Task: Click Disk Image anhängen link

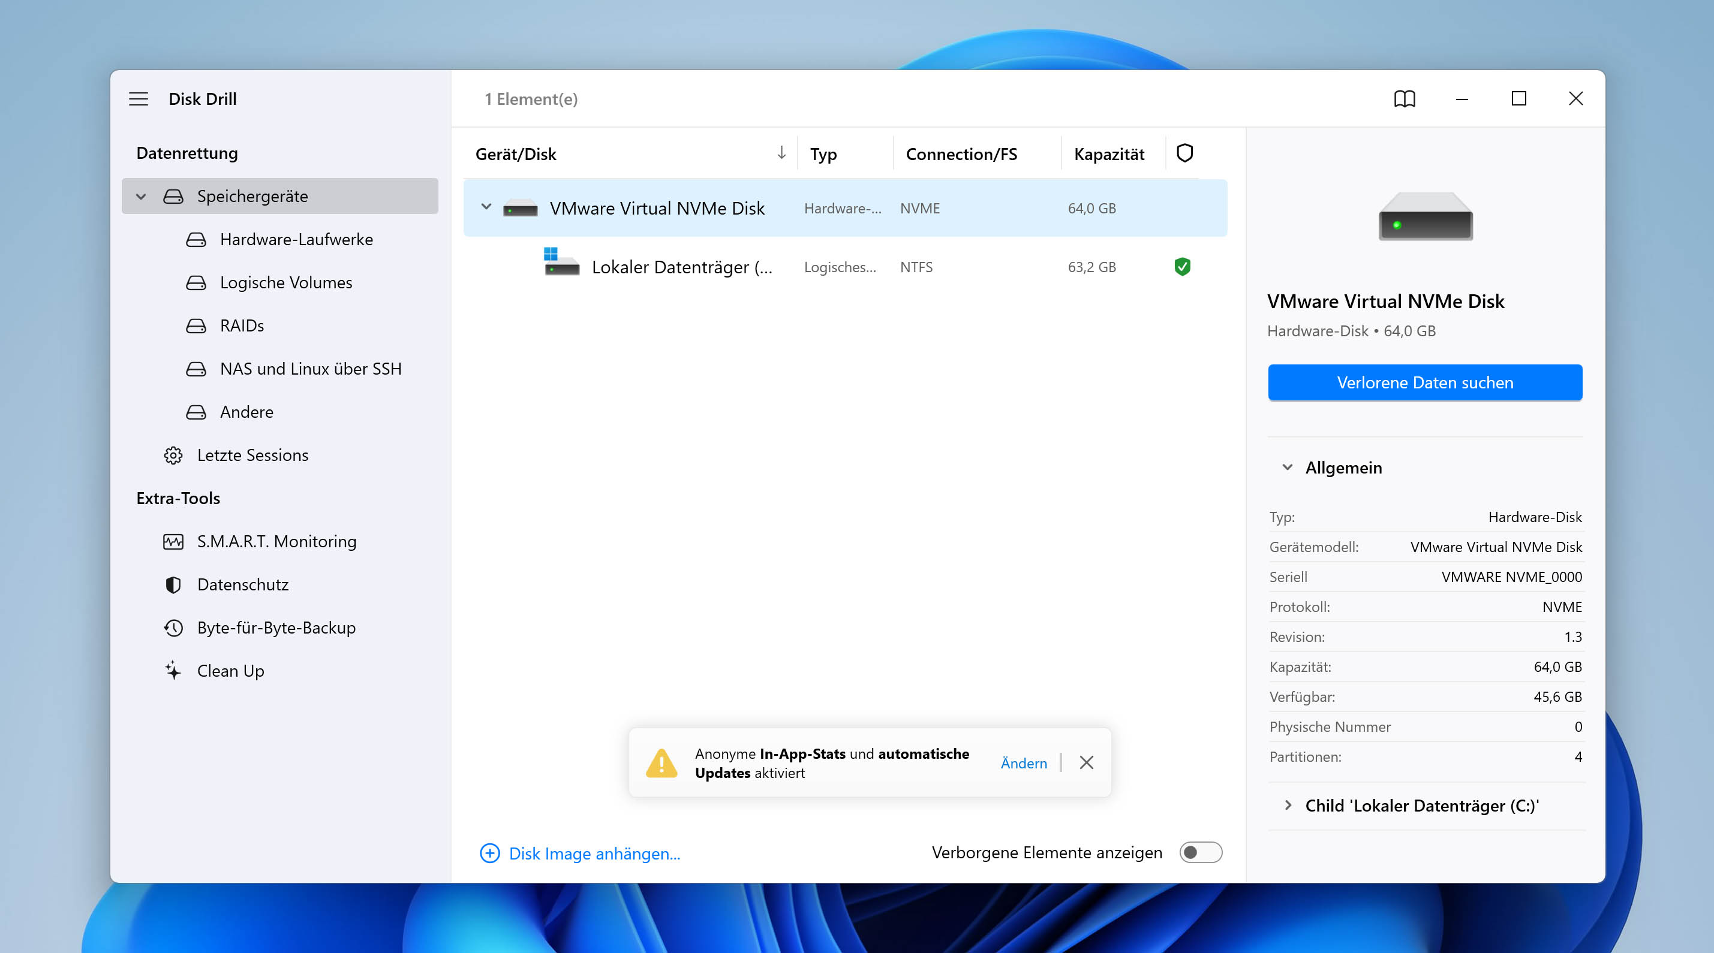Action: click(x=594, y=854)
